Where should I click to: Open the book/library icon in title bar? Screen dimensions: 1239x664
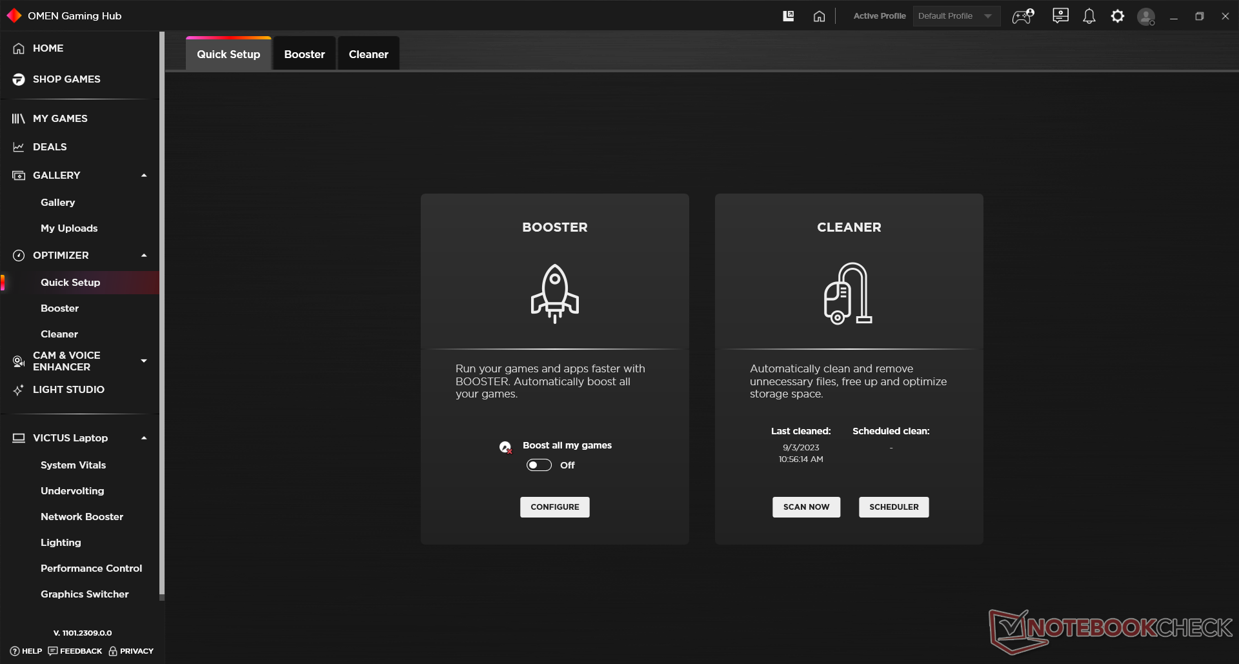[789, 16]
